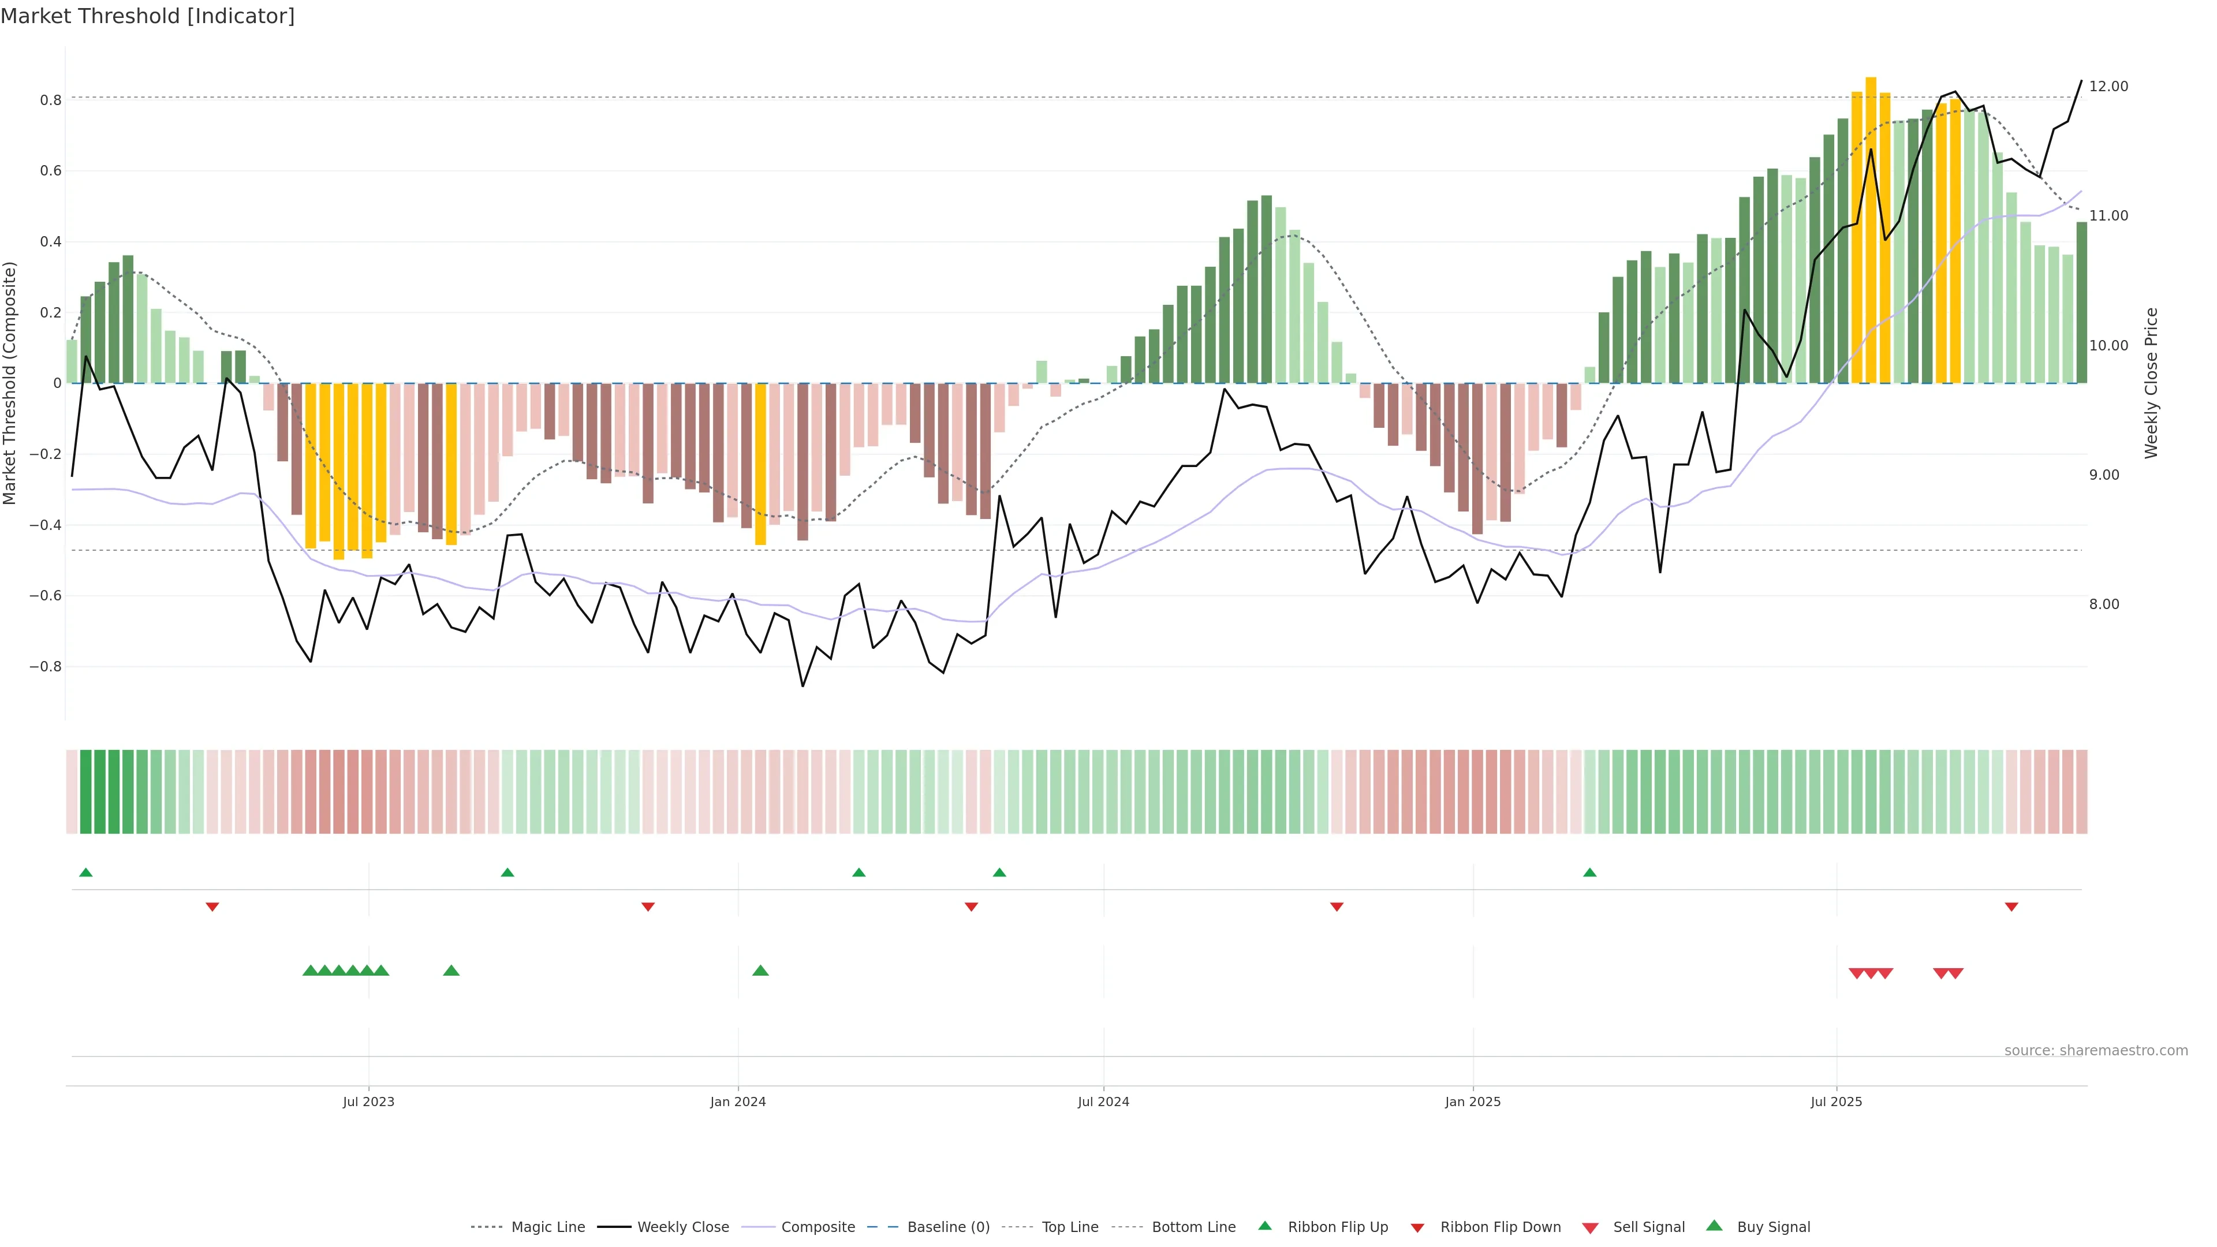Click the Magic Line legend entry

point(547,1227)
